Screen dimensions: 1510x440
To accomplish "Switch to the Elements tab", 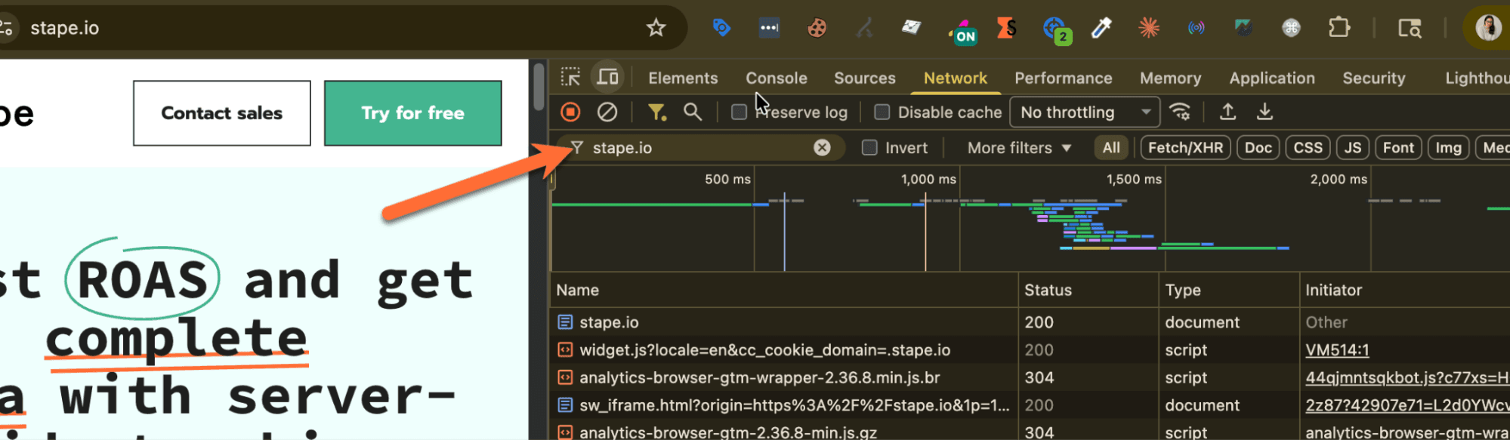I will (683, 78).
